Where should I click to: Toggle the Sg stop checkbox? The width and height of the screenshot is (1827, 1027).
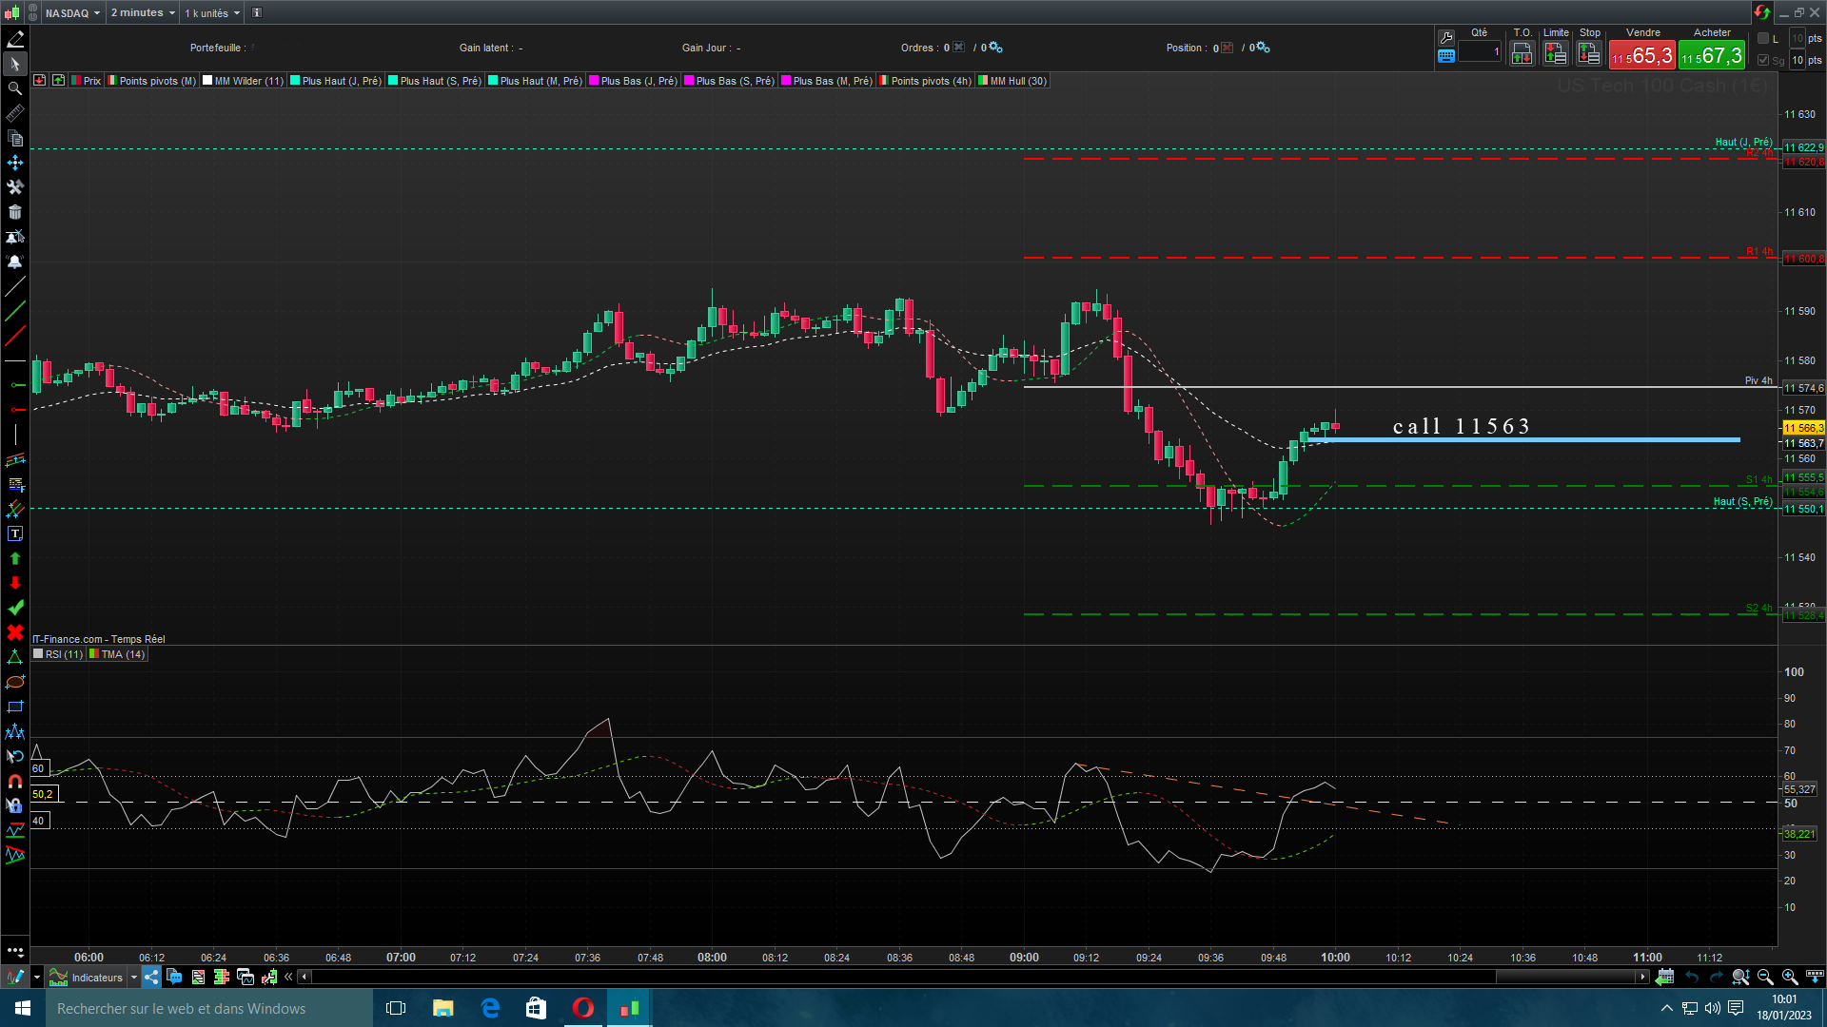point(1762,60)
